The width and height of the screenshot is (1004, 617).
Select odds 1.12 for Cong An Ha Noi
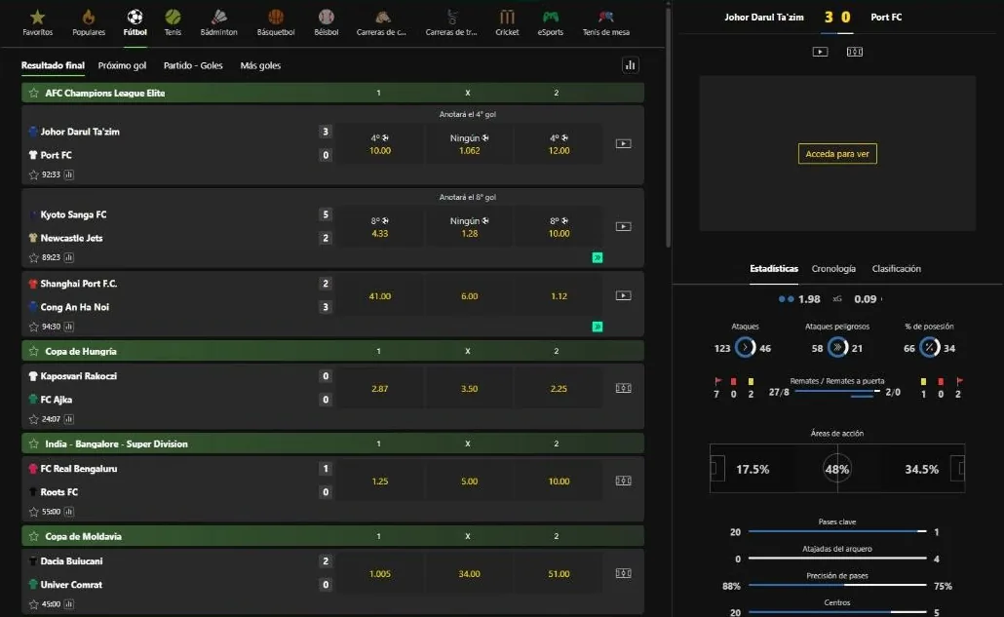coord(559,296)
